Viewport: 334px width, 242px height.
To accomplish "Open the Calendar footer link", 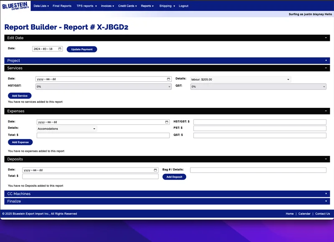I will point(304,214).
